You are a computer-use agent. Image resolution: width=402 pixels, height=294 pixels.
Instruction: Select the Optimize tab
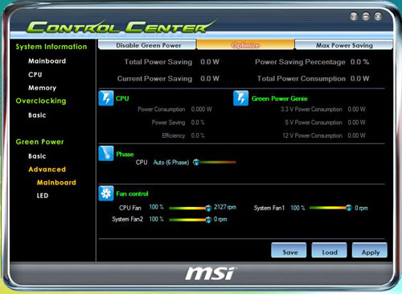coord(245,44)
